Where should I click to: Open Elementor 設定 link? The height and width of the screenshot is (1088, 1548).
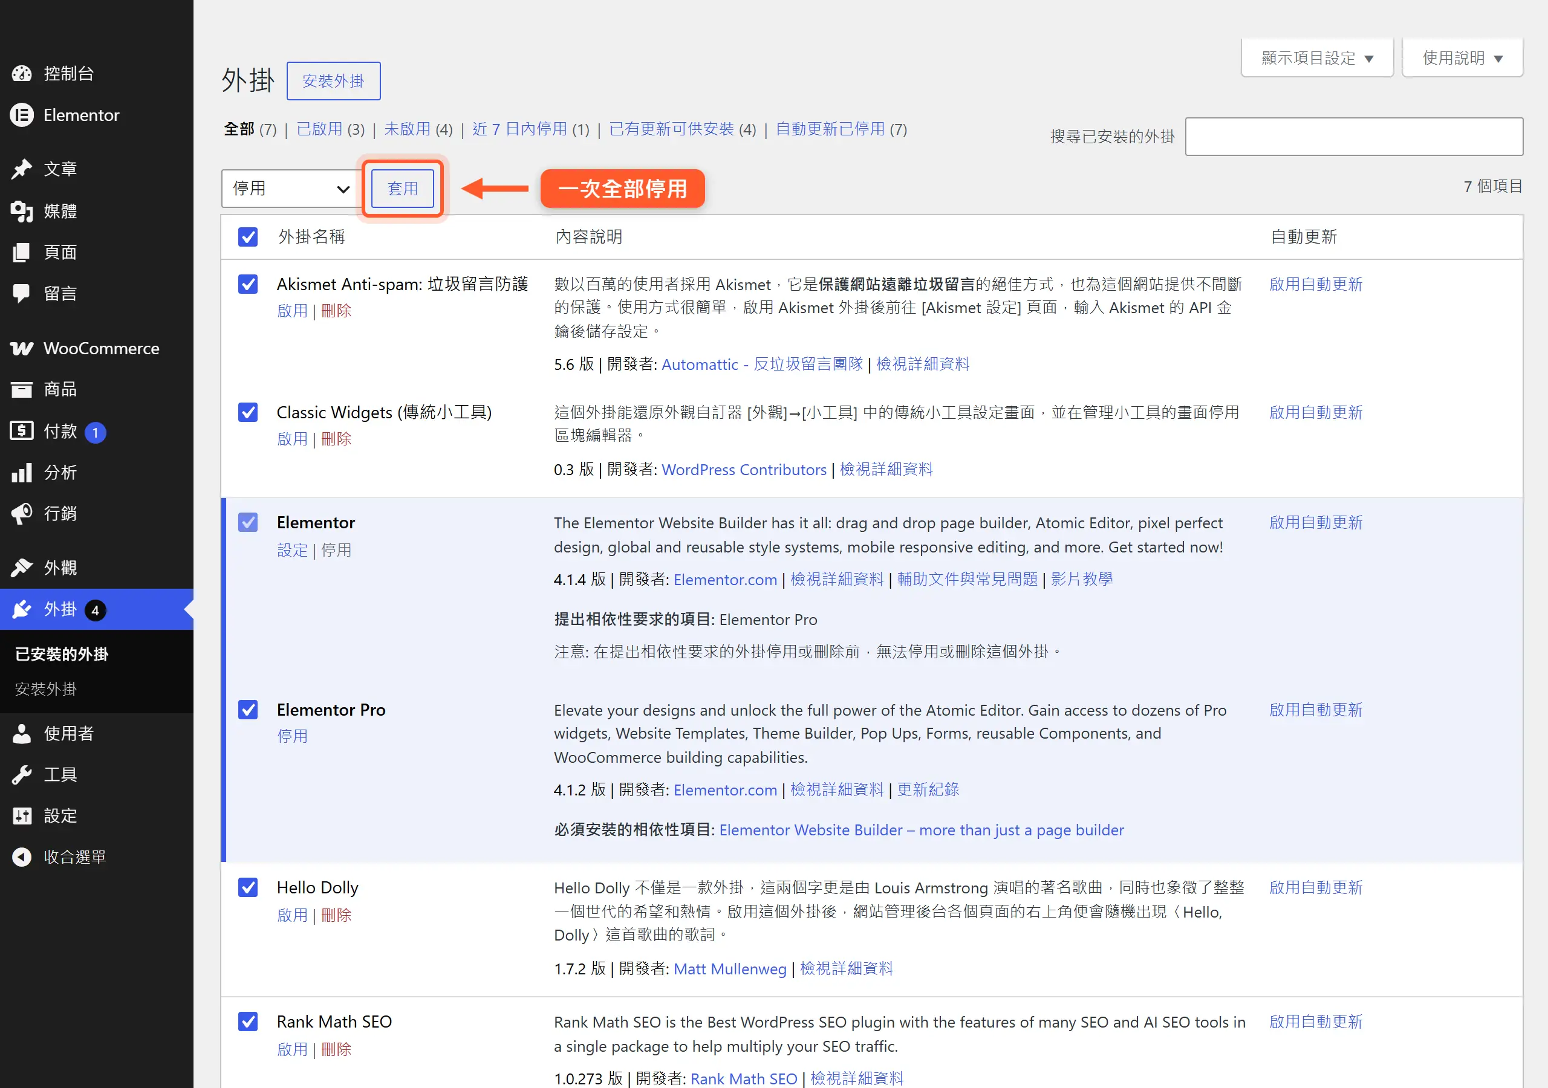point(293,550)
